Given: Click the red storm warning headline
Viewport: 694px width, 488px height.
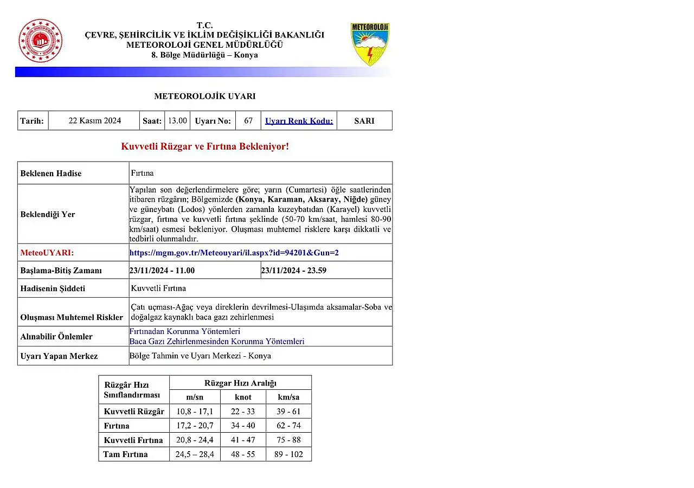Looking at the screenshot, I should click(205, 146).
